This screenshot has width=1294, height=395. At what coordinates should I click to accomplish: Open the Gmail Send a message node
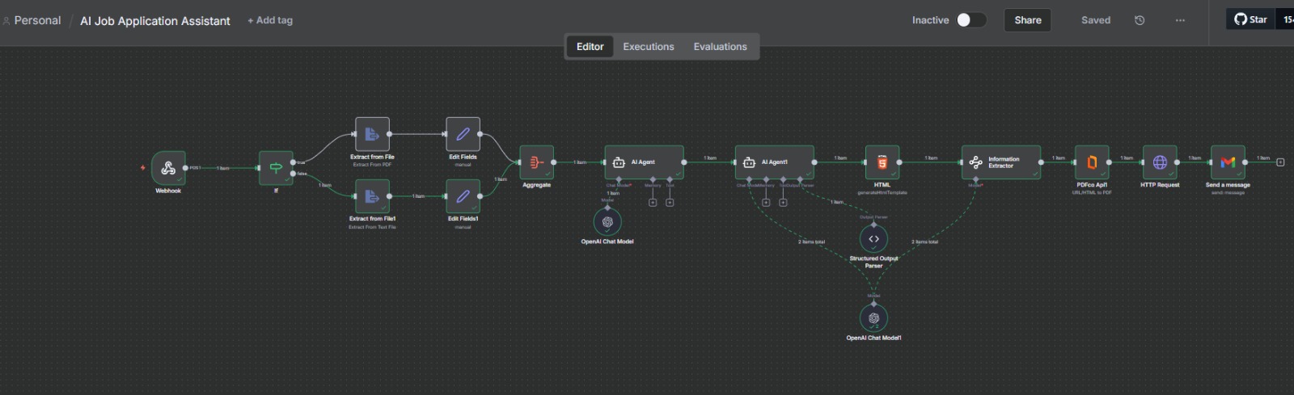(1227, 162)
